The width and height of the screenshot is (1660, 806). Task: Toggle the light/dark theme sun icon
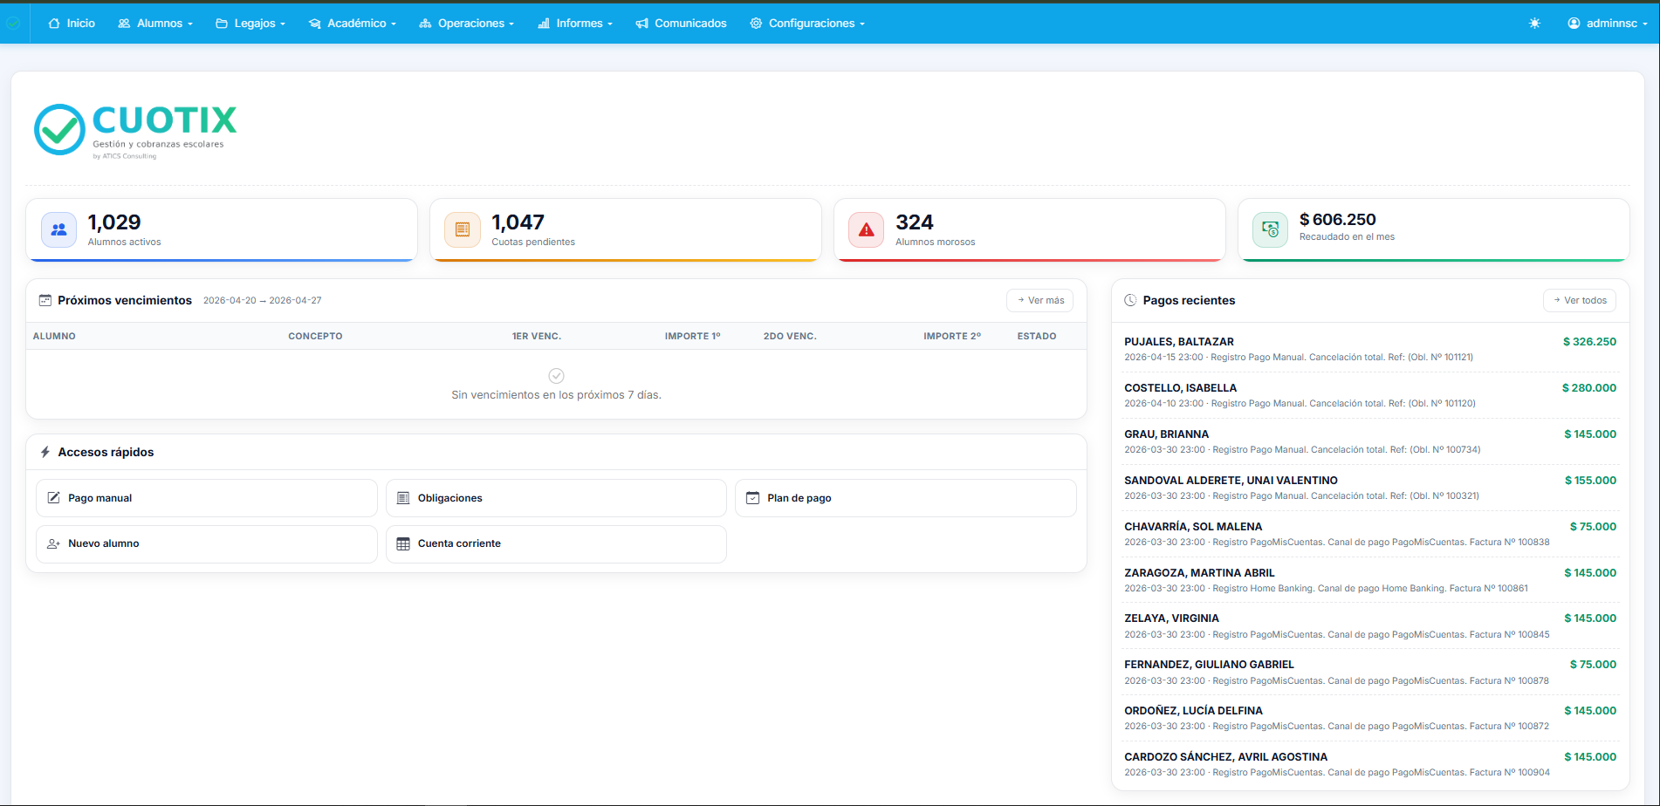click(1534, 24)
